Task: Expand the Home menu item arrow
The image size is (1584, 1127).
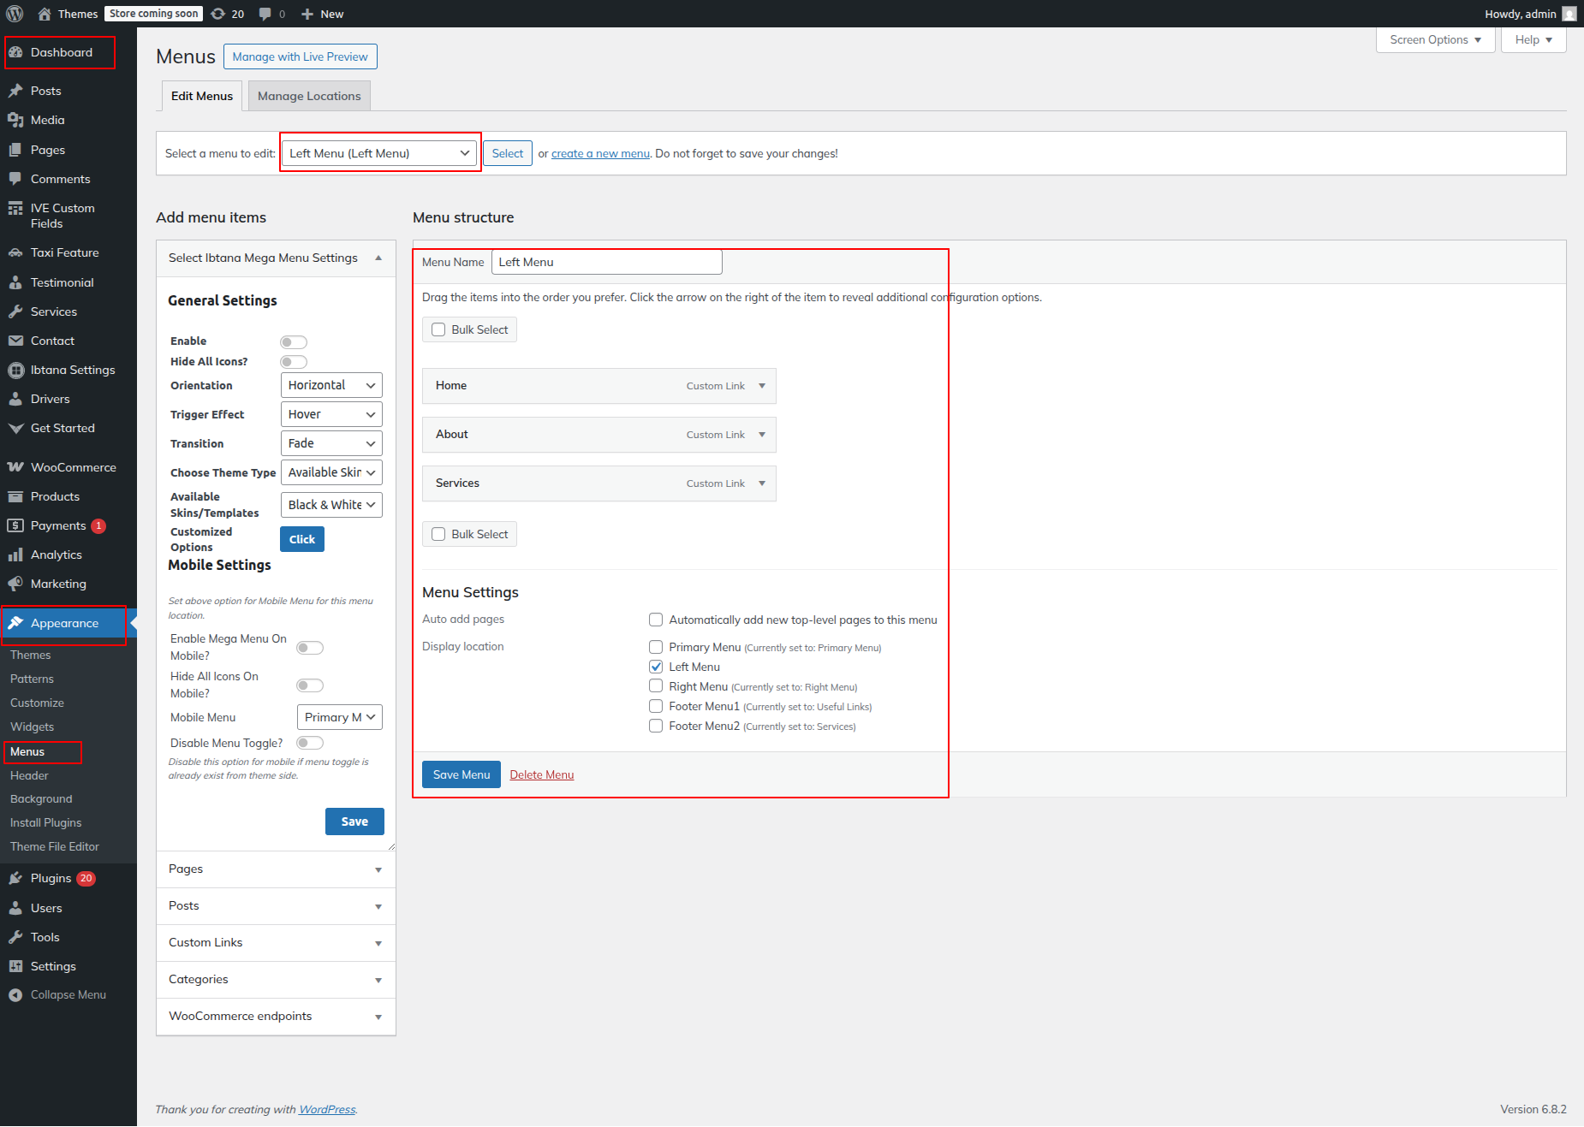Action: 762,386
